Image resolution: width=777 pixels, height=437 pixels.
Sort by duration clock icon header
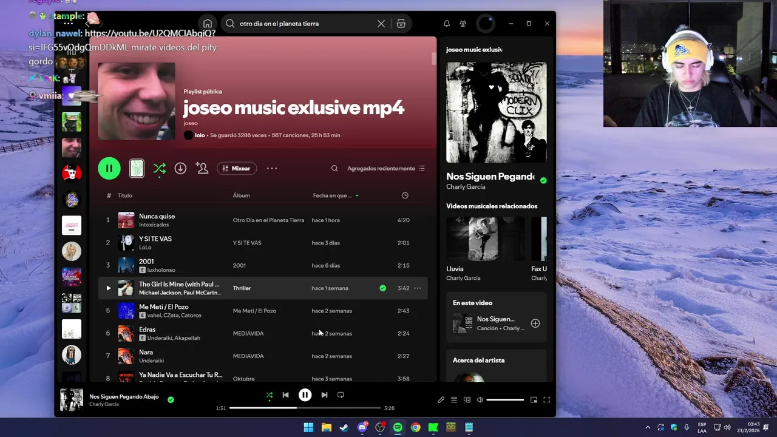point(405,195)
